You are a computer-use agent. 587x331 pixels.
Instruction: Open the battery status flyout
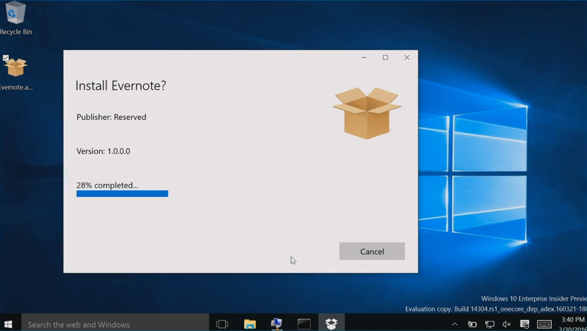pyautogui.click(x=472, y=323)
